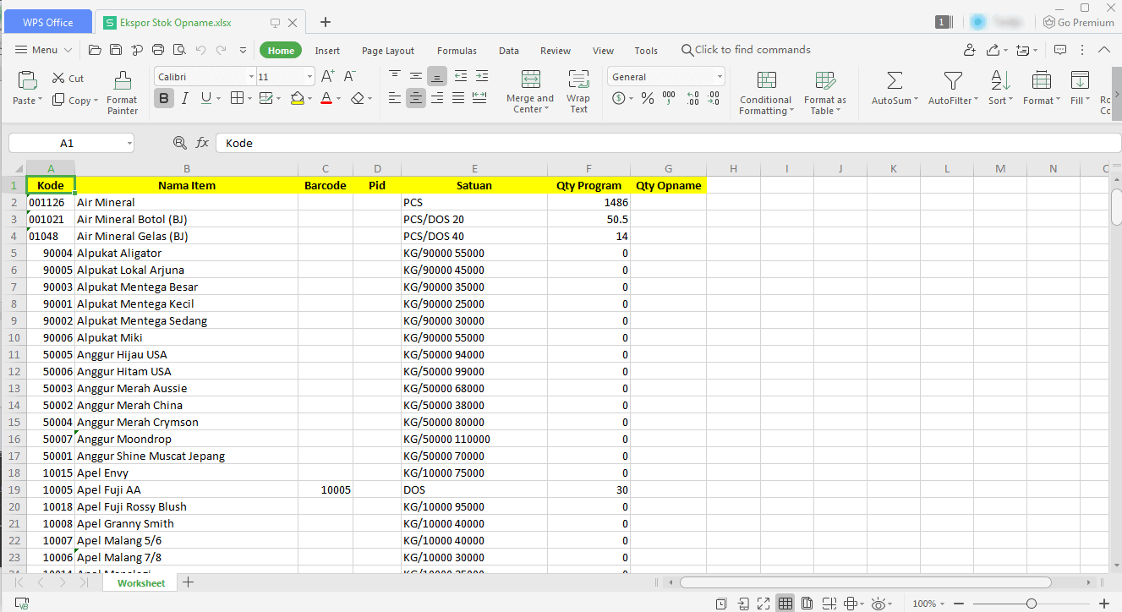Open the Borders dropdown arrow
The width and height of the screenshot is (1122, 612).
(249, 99)
